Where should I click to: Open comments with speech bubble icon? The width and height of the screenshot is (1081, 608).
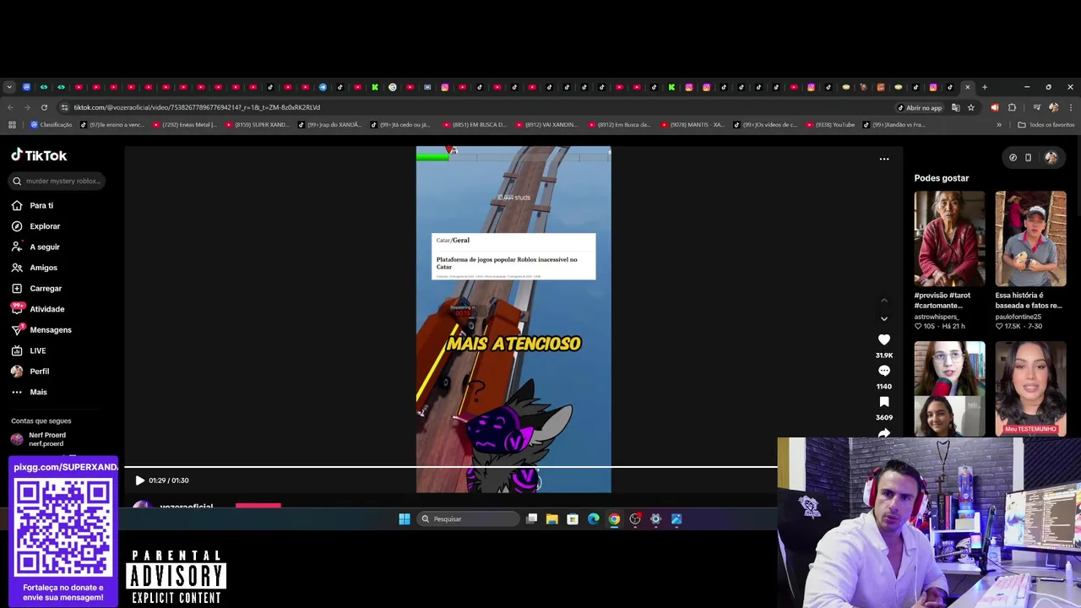click(x=884, y=371)
